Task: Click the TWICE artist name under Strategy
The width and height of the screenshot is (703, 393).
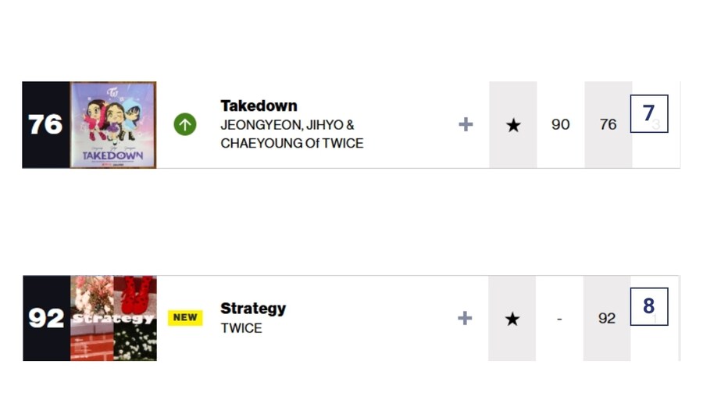Action: point(241,328)
